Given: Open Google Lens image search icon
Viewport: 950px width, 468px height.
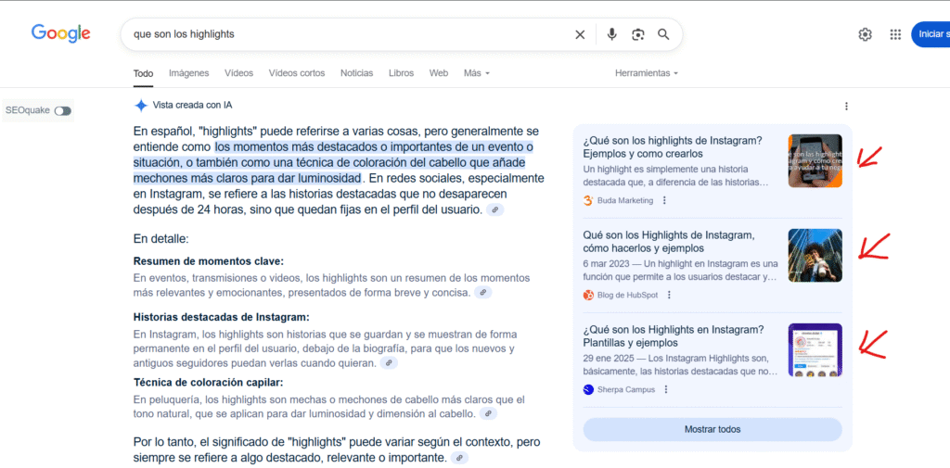Looking at the screenshot, I should pos(638,34).
